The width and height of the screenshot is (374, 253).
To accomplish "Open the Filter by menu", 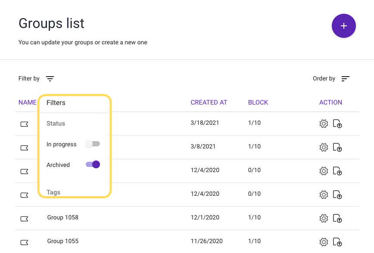I will [x=50, y=79].
